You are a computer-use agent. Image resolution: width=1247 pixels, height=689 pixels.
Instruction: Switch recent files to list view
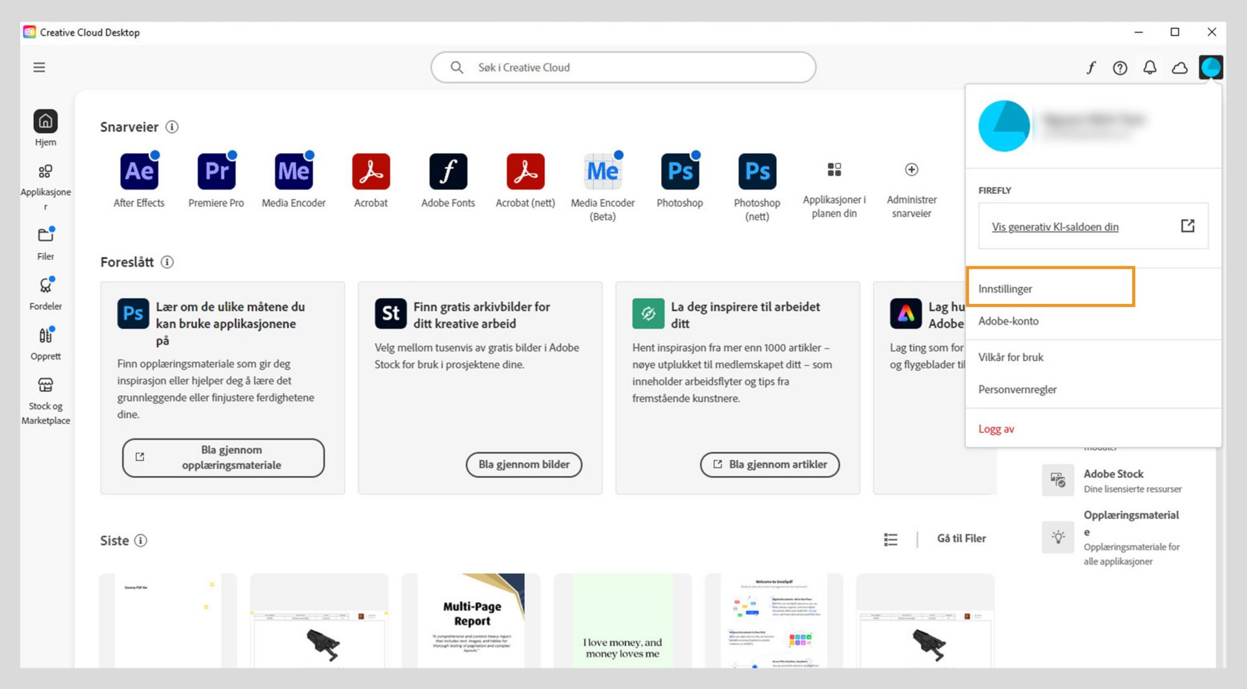pyautogui.click(x=891, y=539)
